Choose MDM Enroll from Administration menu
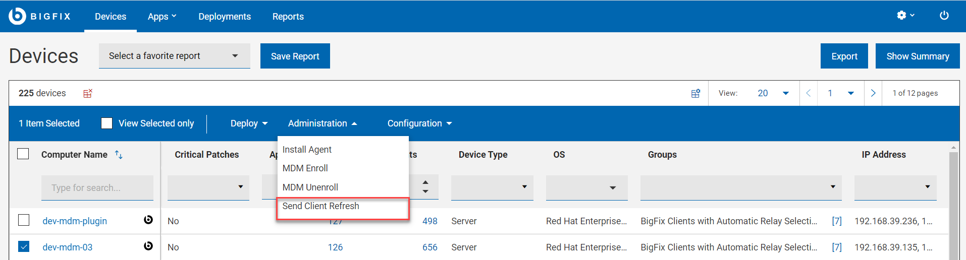966x260 pixels. [305, 168]
